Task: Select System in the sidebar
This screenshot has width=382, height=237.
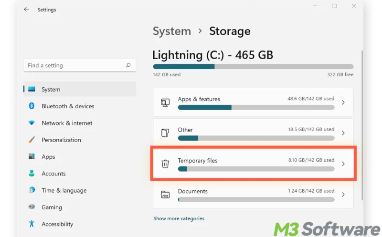Action: tap(80, 89)
